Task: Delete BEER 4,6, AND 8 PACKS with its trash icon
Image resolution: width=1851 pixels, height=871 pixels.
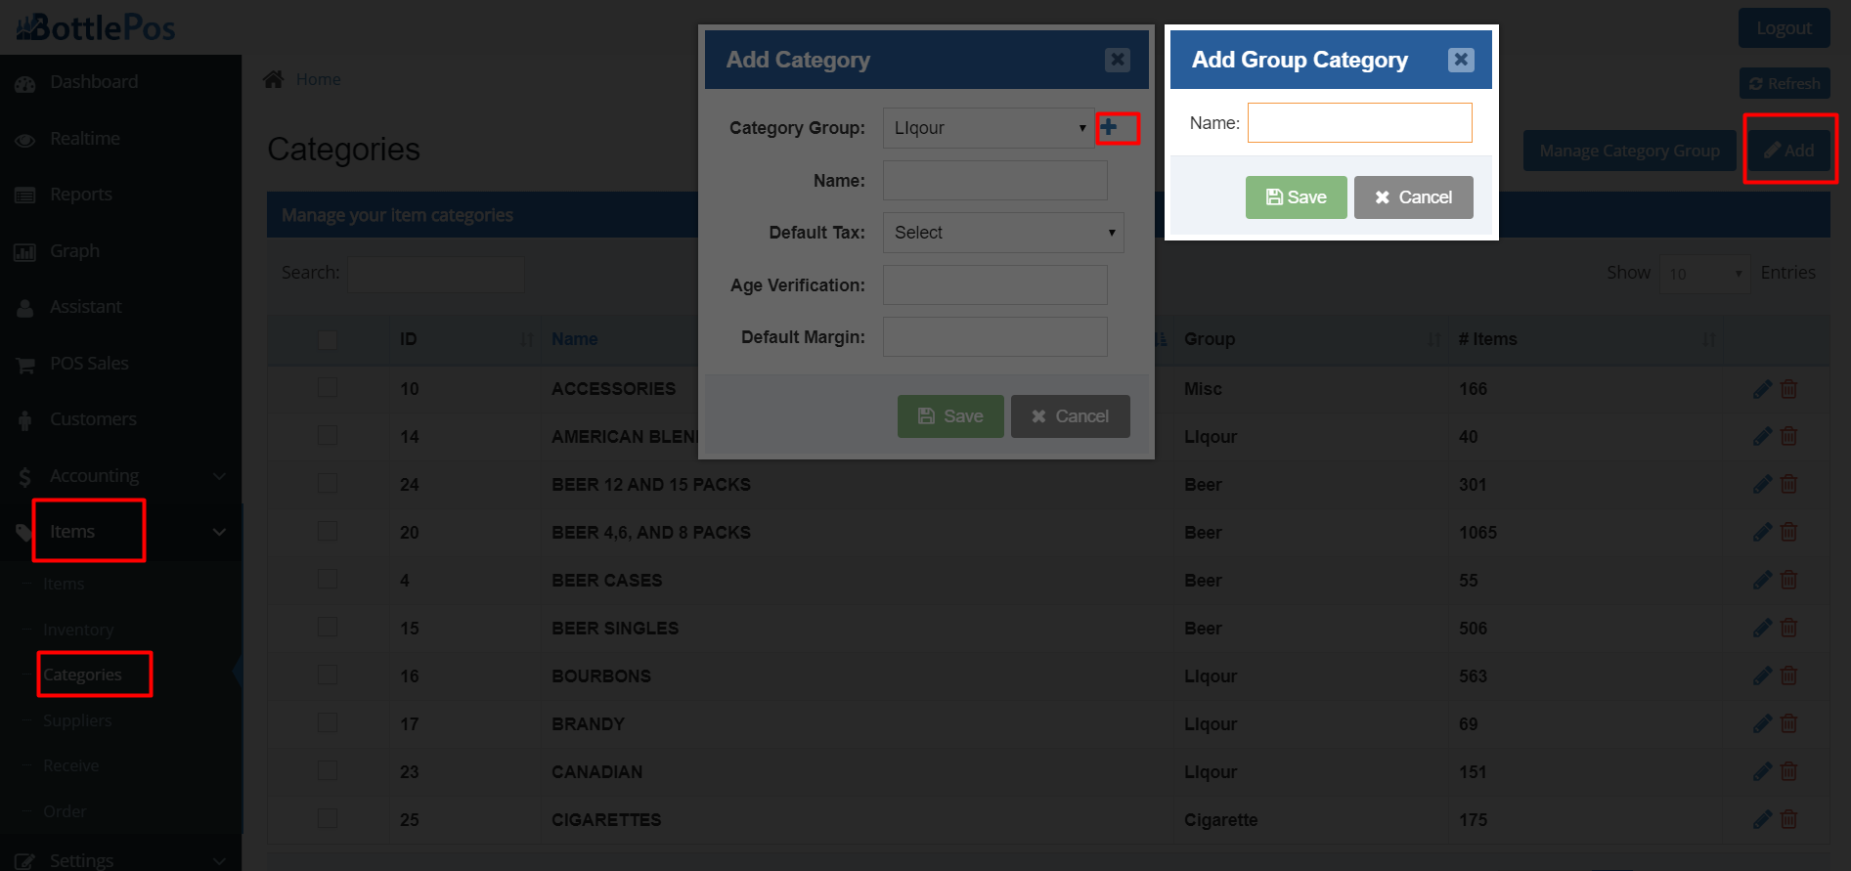Action: point(1788,532)
